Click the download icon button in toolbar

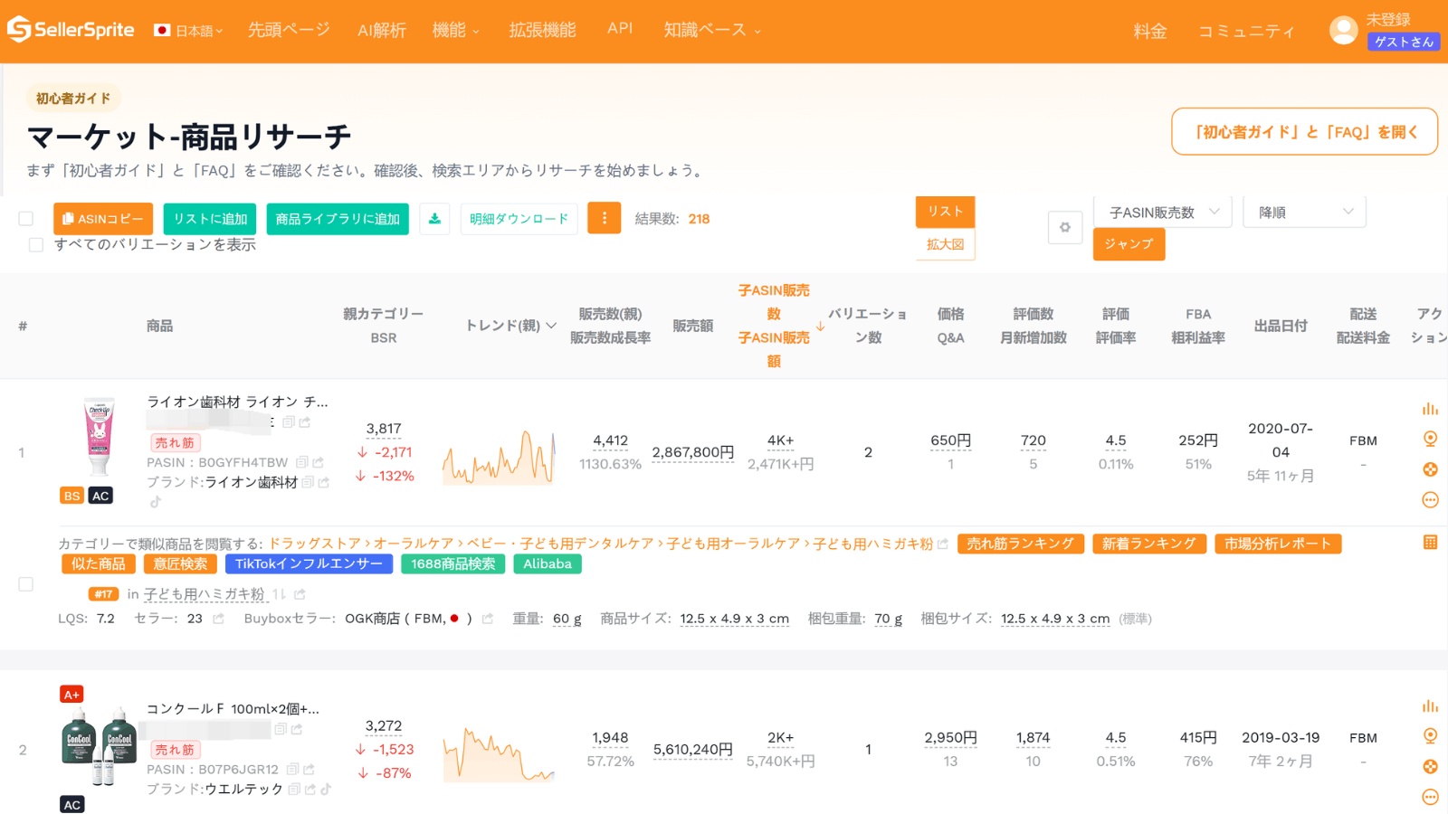pyautogui.click(x=434, y=219)
